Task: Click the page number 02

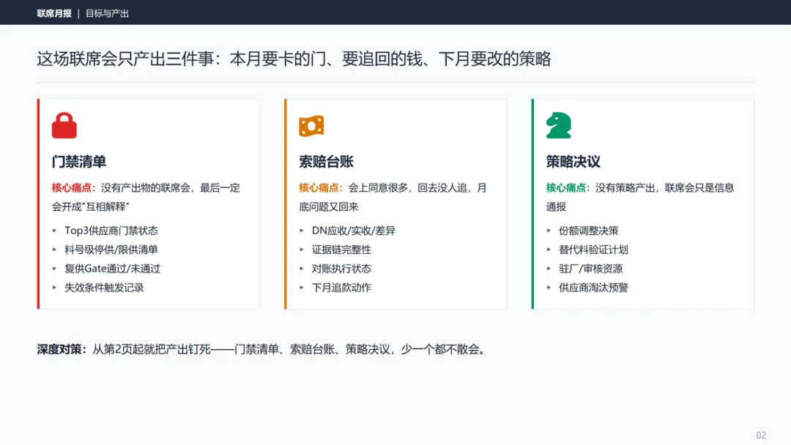Action: [761, 435]
